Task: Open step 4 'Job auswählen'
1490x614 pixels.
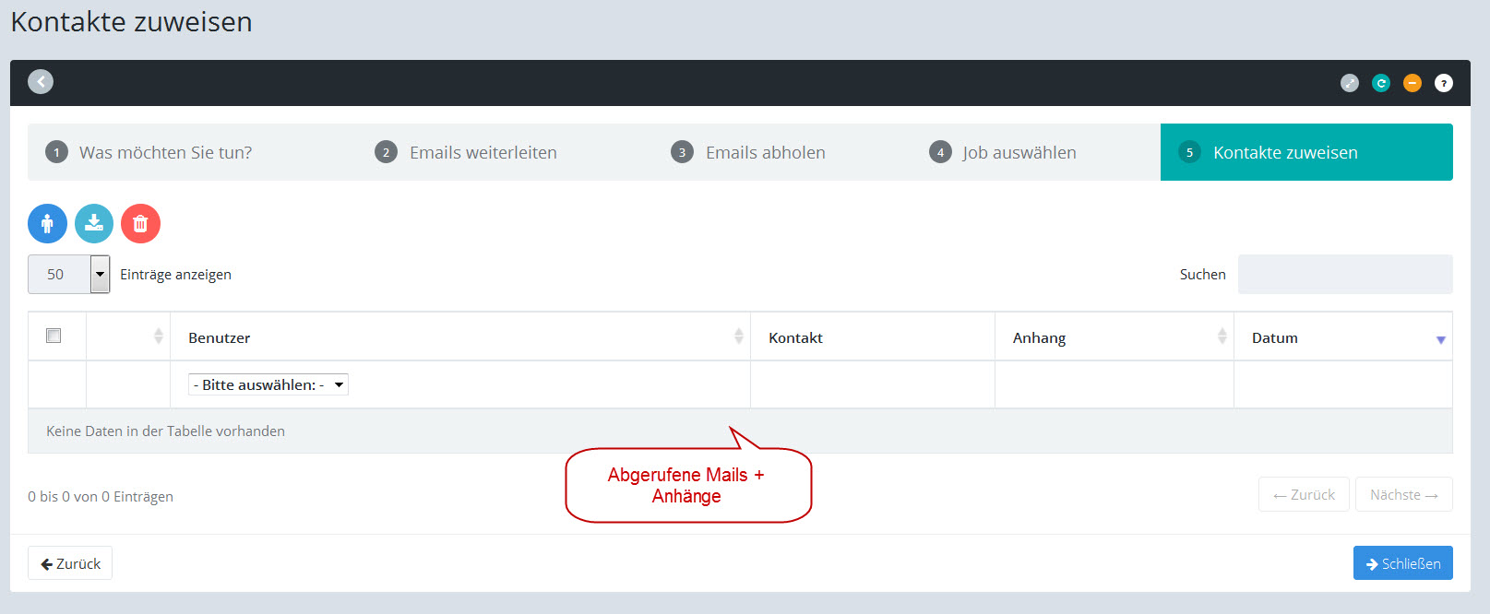Action: [1019, 153]
